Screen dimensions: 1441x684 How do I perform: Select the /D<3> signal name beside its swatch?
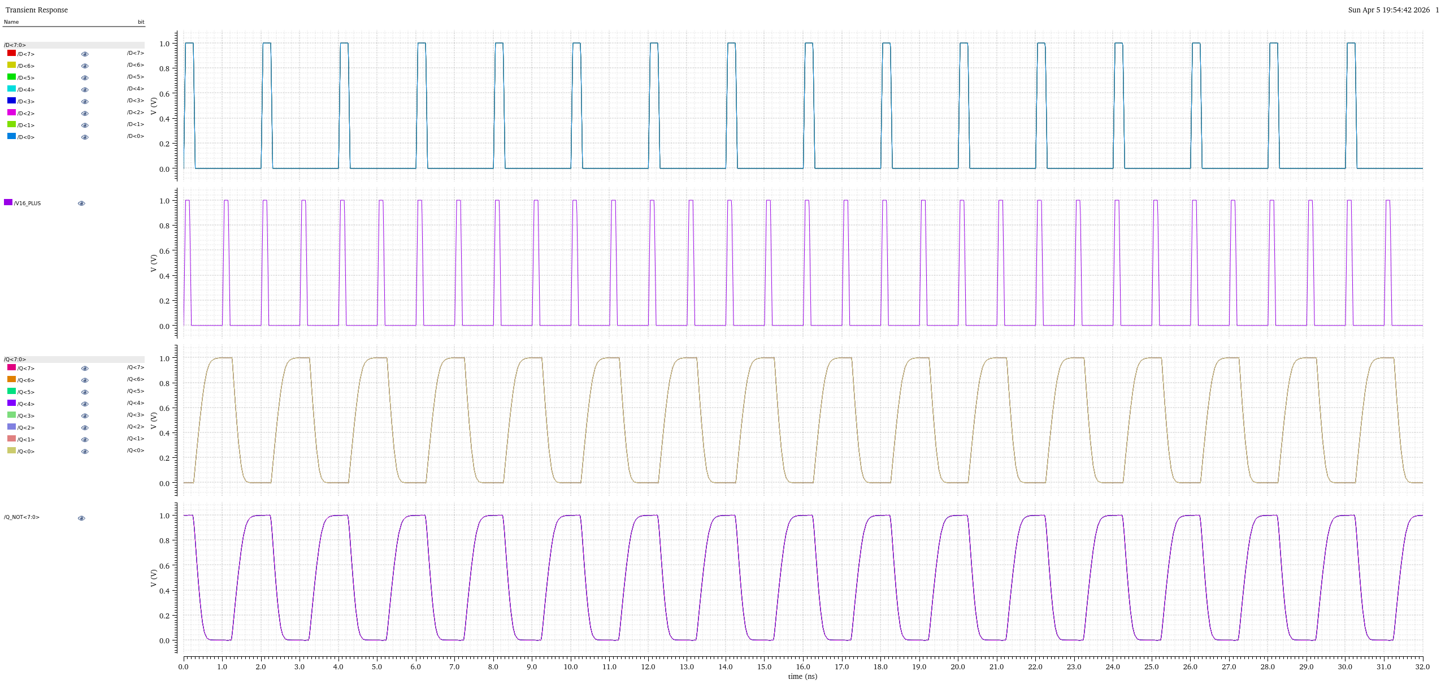(26, 102)
